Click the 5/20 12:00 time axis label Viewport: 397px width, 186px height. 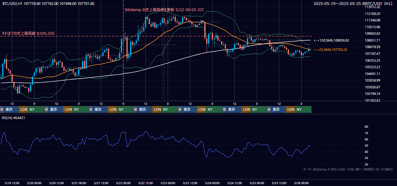[57, 183]
